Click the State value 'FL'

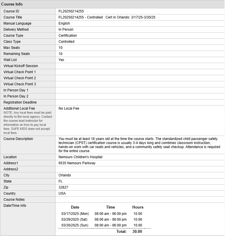tap(60, 181)
